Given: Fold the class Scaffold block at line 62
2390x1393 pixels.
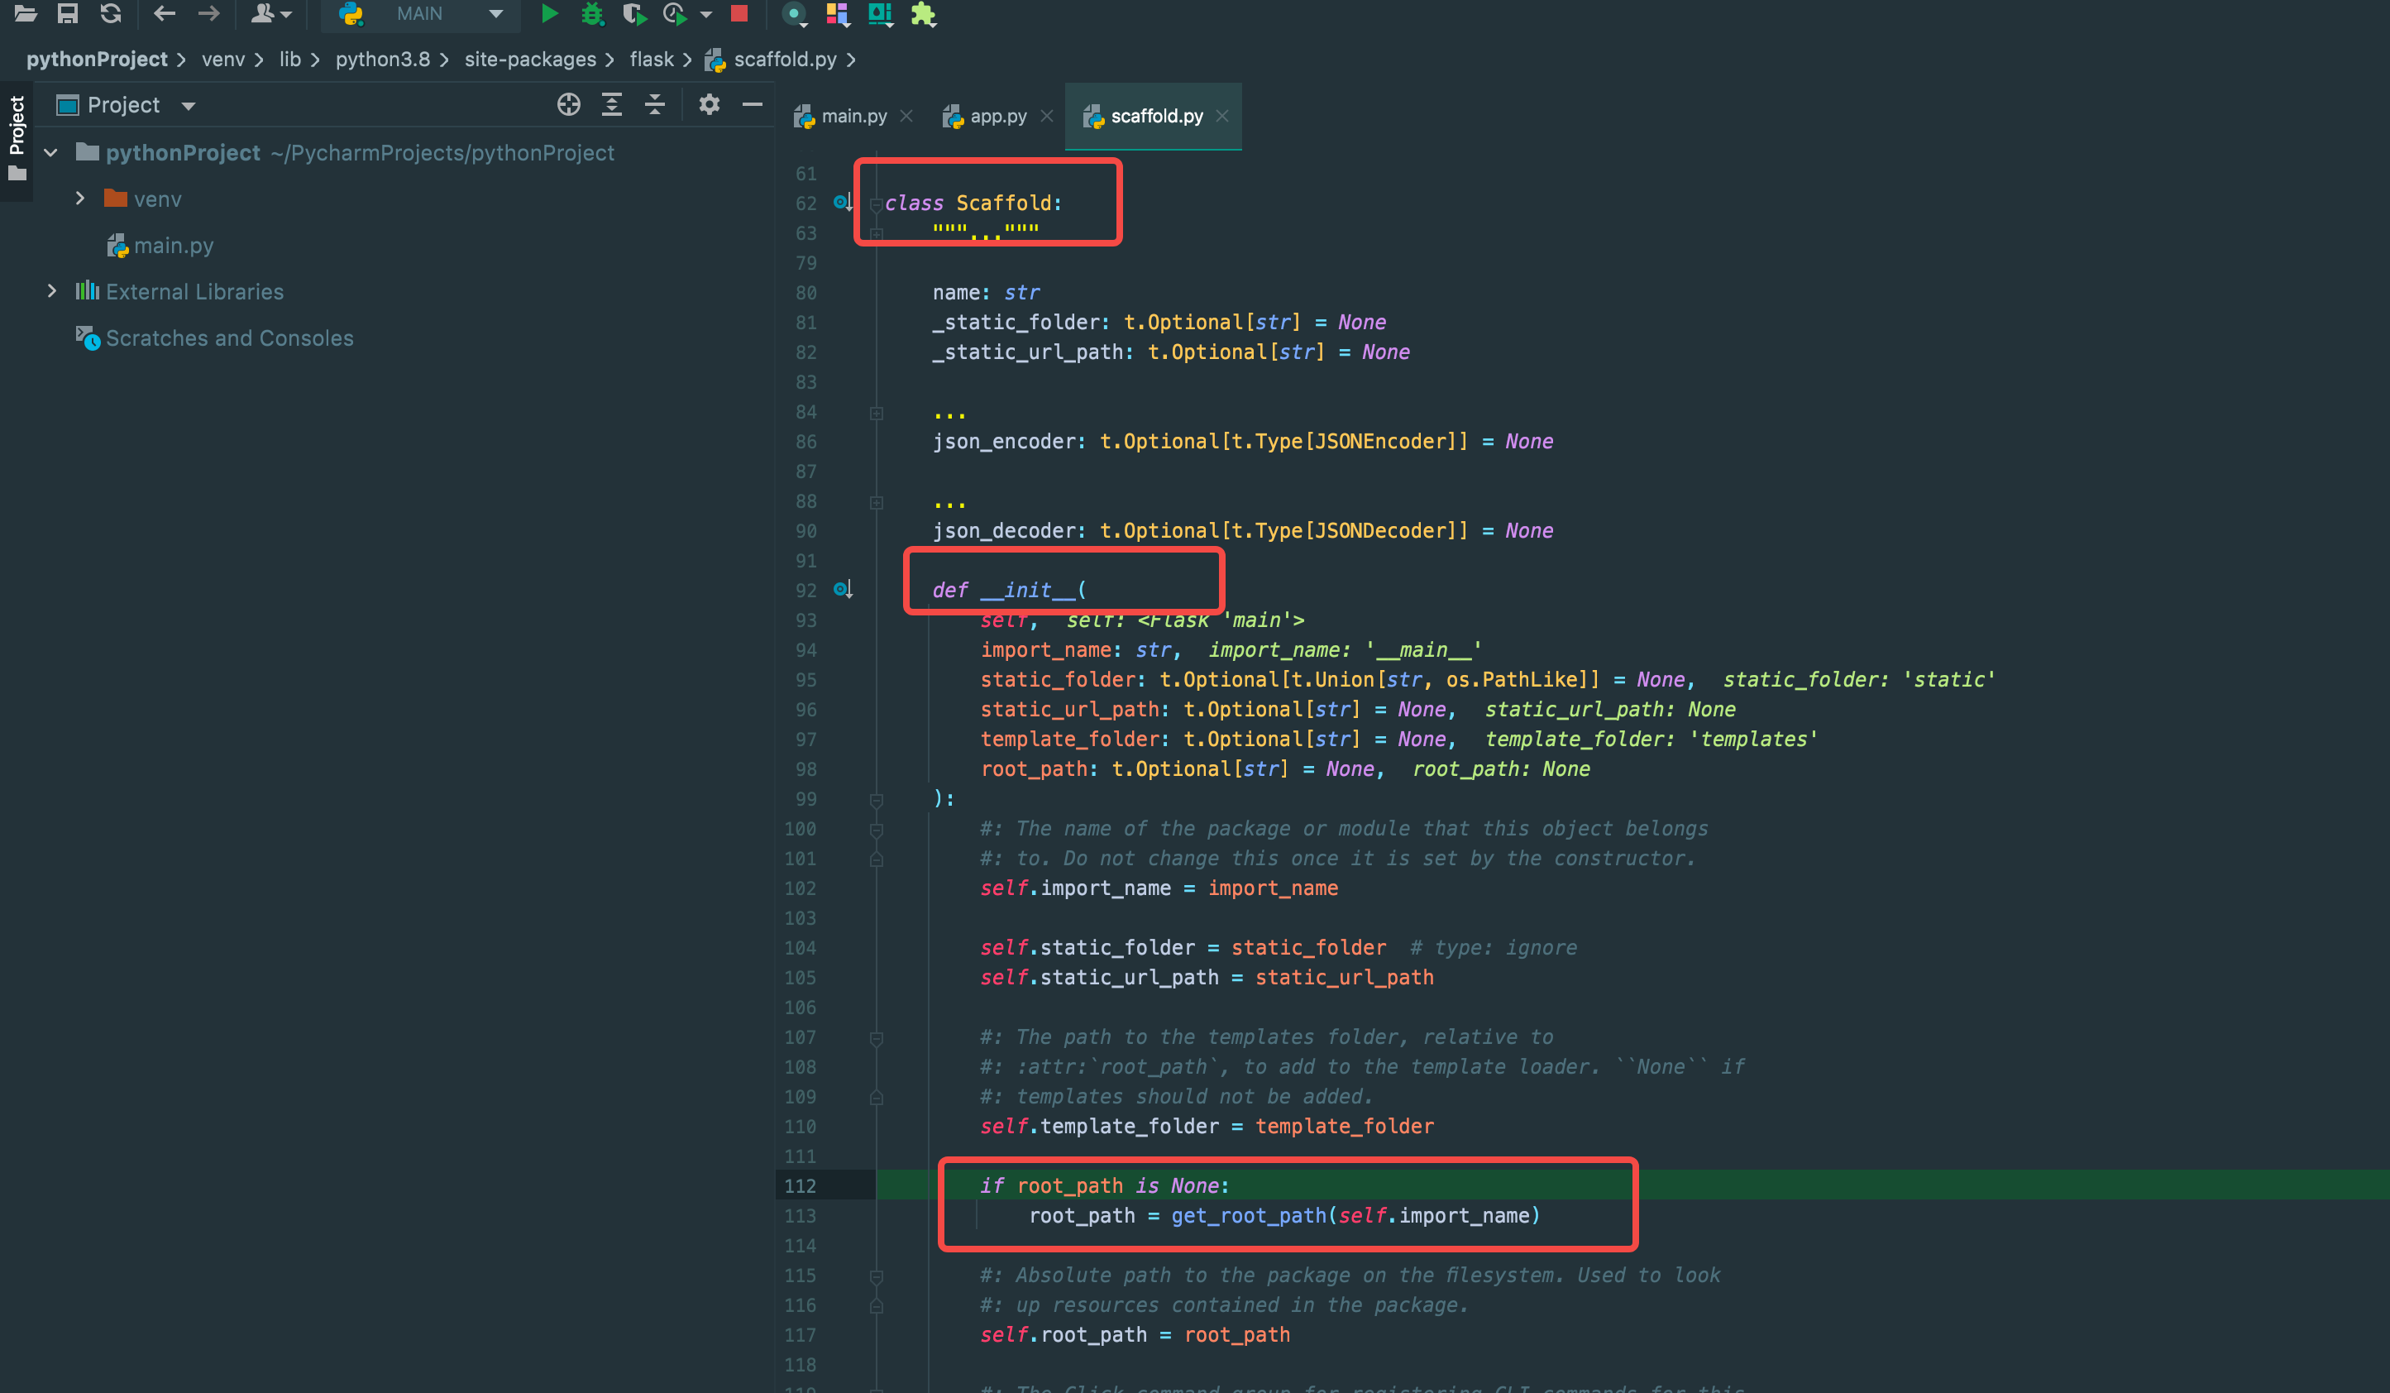Looking at the screenshot, I should (x=877, y=204).
